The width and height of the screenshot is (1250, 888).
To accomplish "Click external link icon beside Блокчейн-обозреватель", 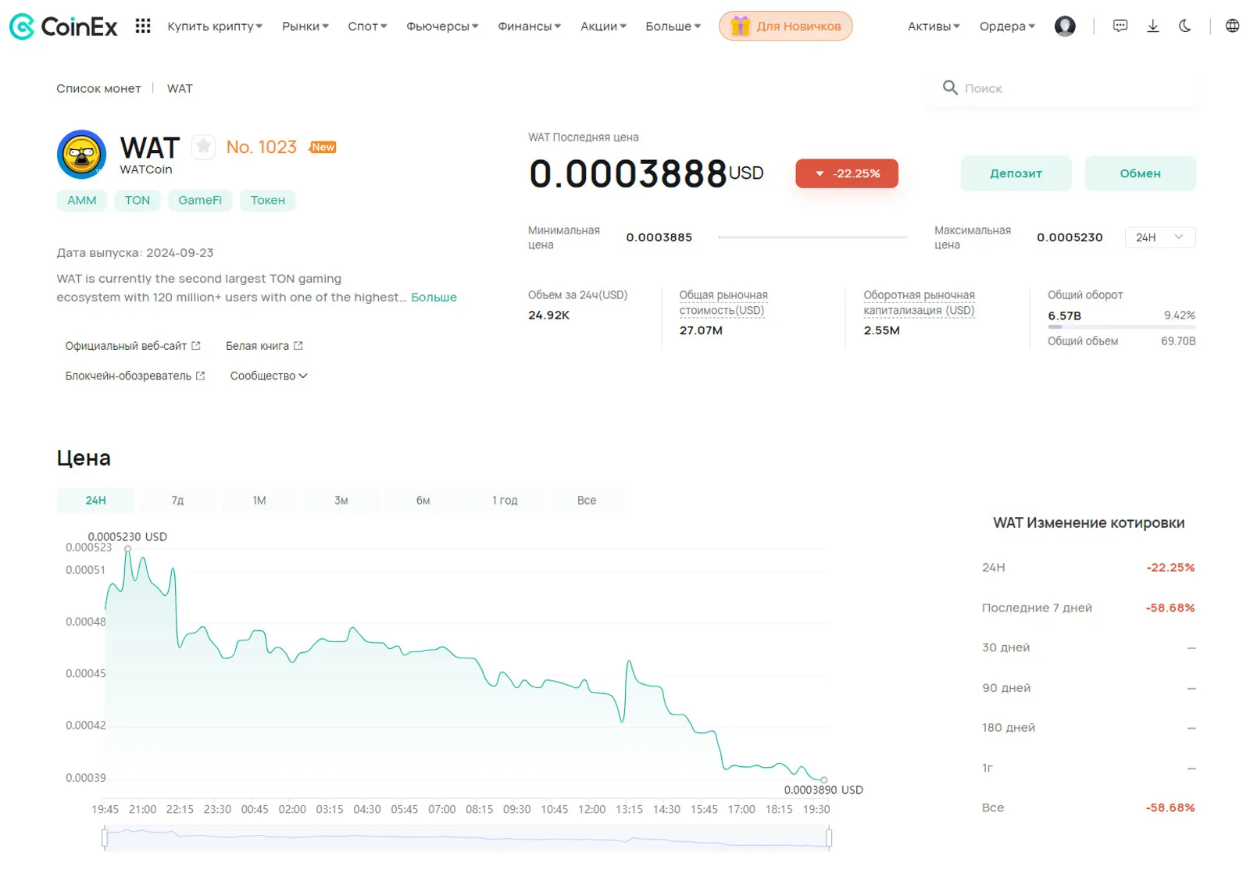I will (200, 376).
